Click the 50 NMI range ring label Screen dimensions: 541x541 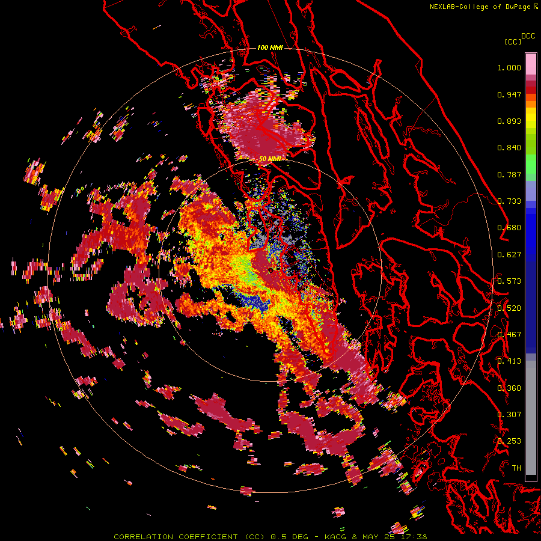click(x=269, y=159)
